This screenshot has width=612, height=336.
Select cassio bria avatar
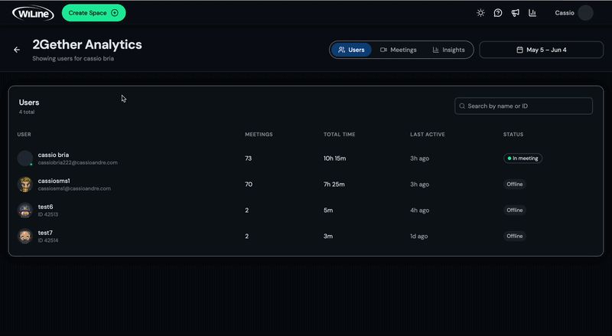(x=25, y=158)
